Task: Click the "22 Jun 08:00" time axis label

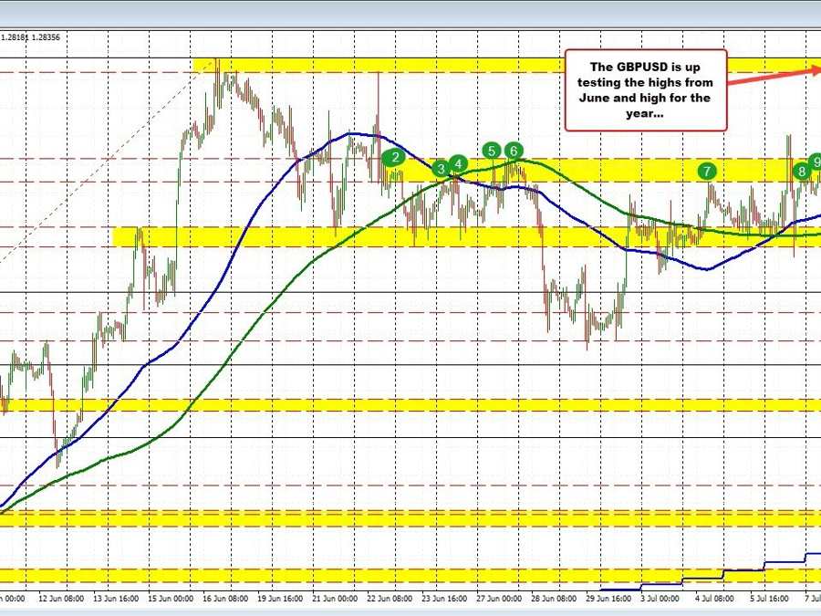Action: point(390,598)
